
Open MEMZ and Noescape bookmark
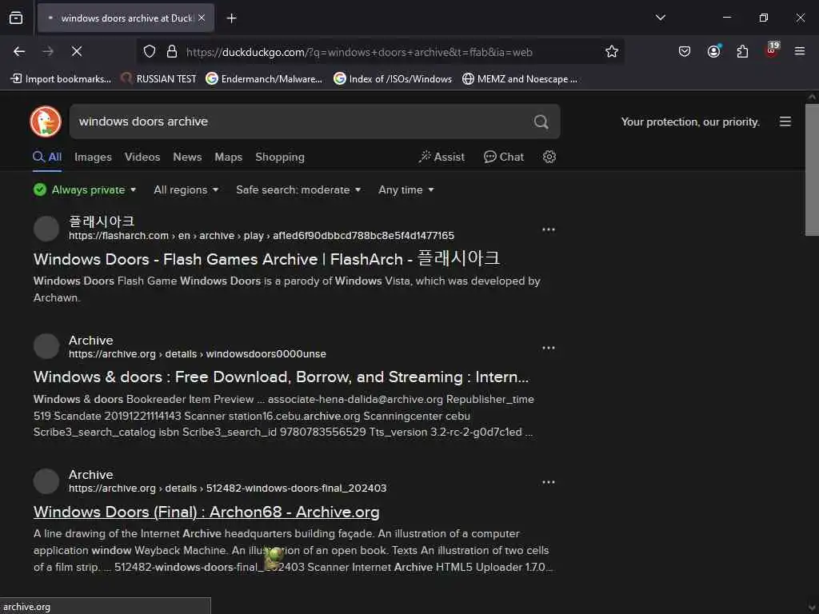click(x=520, y=79)
